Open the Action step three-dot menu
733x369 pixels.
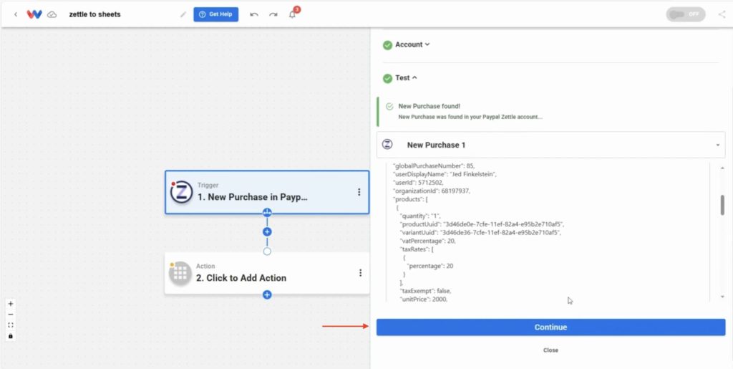click(x=360, y=273)
